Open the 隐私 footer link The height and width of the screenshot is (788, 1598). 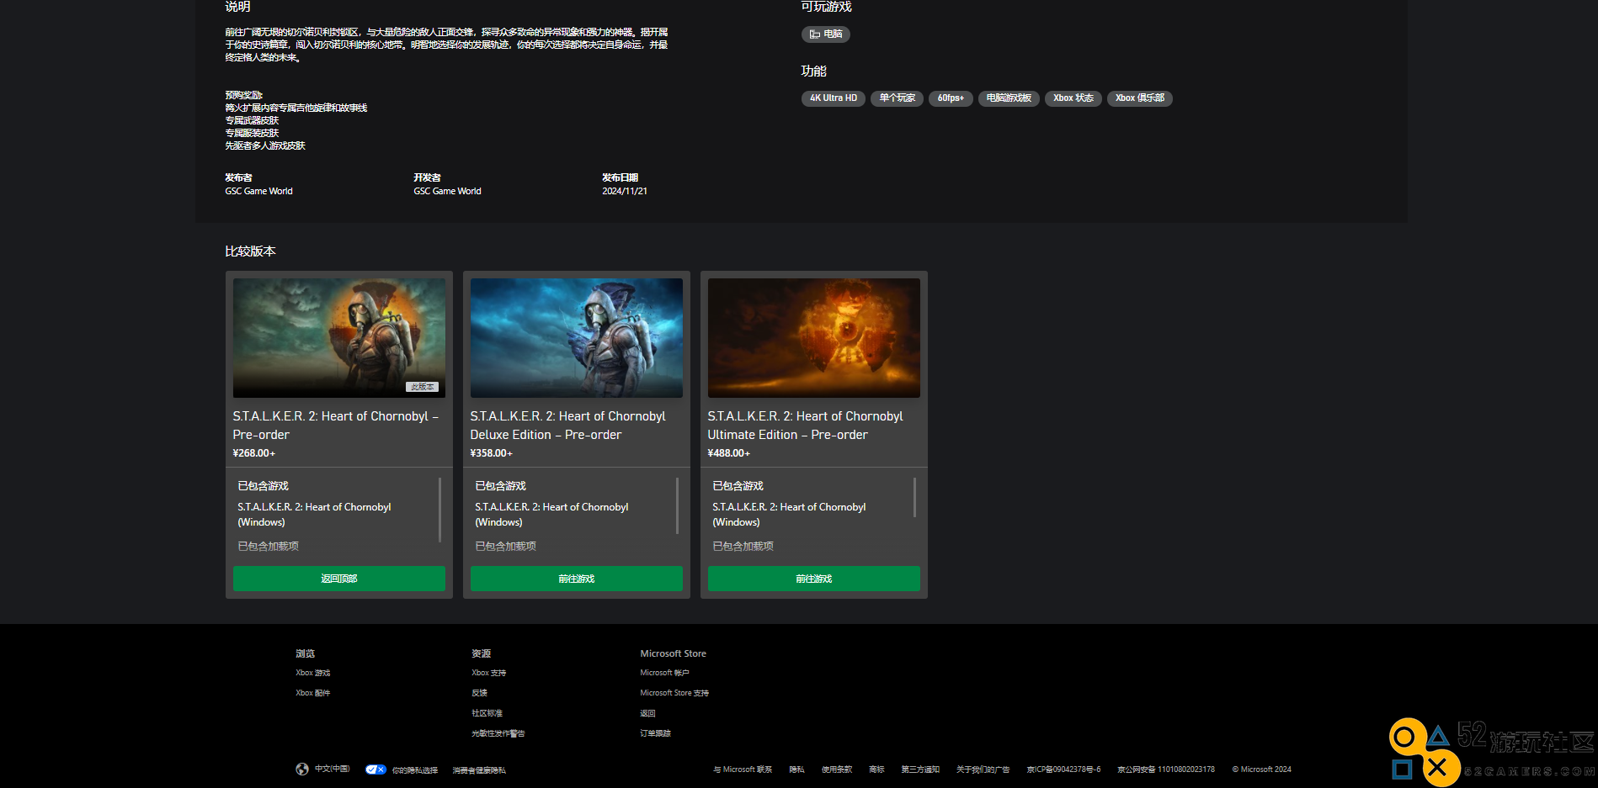point(797,769)
